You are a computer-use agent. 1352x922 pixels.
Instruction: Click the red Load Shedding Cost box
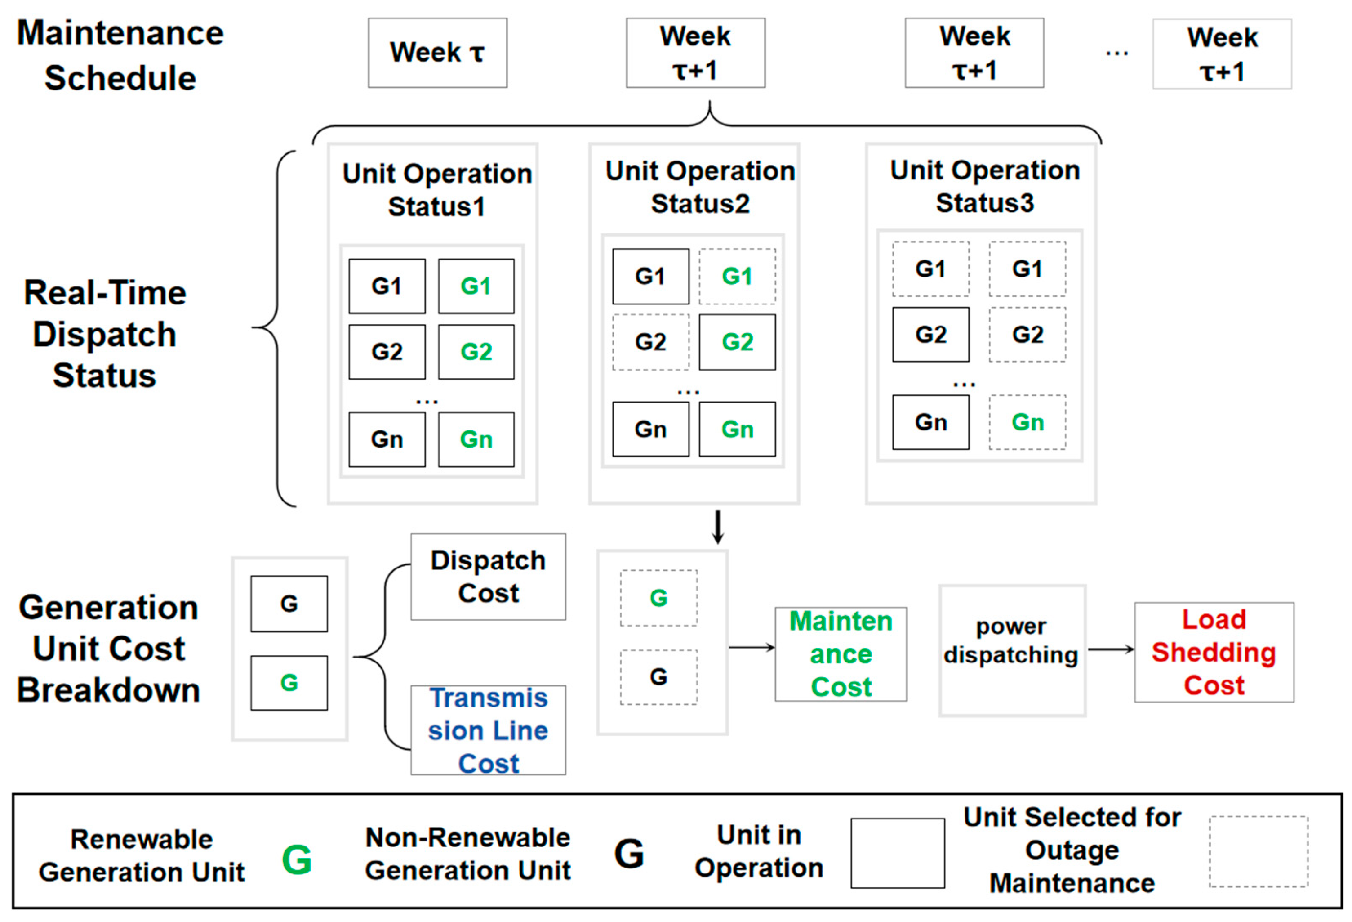[x=1214, y=652]
